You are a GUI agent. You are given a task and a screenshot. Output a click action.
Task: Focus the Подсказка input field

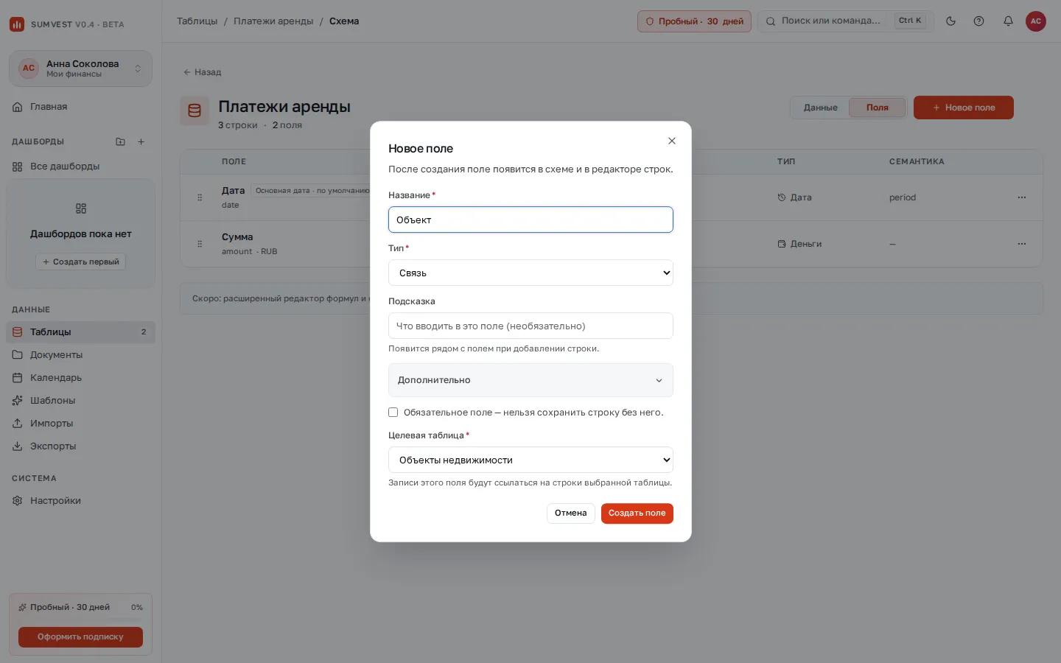point(530,326)
